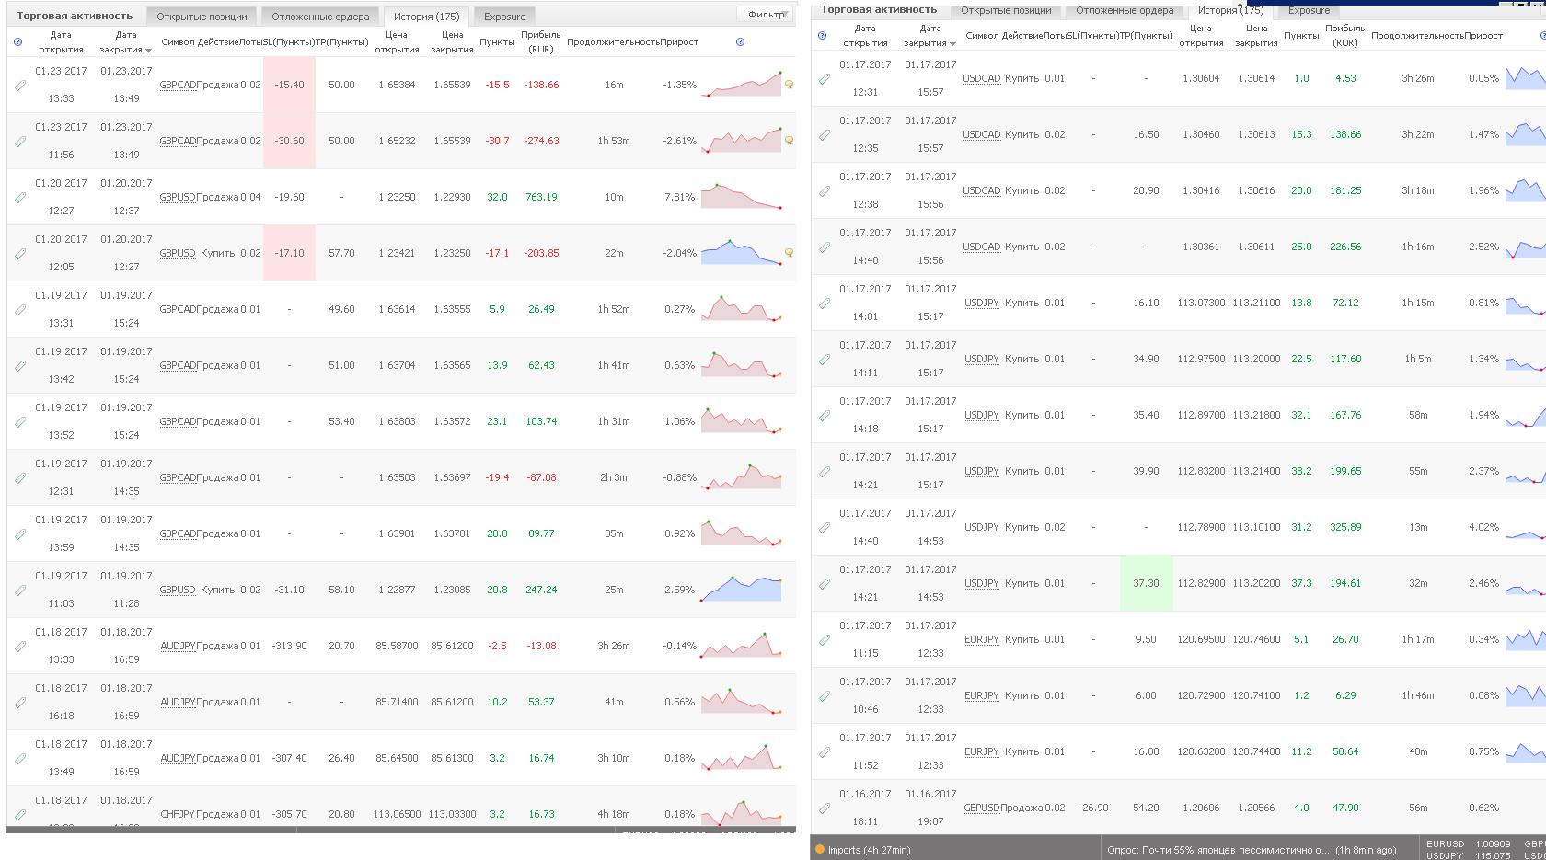Click the -15.40 SL cell of the GBPCAD trade
Screen dimensions: 1546x860
tap(289, 85)
